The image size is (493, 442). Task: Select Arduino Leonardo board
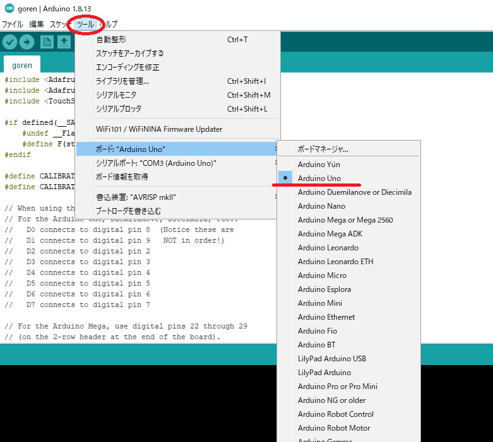pos(349,248)
